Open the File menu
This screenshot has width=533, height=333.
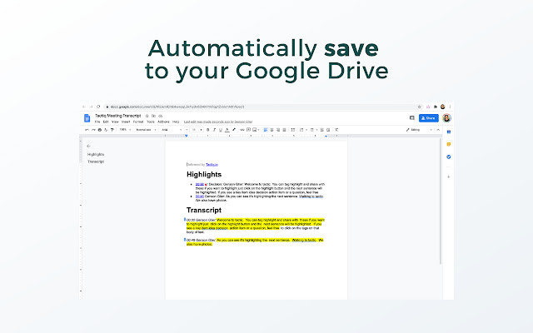tap(97, 122)
